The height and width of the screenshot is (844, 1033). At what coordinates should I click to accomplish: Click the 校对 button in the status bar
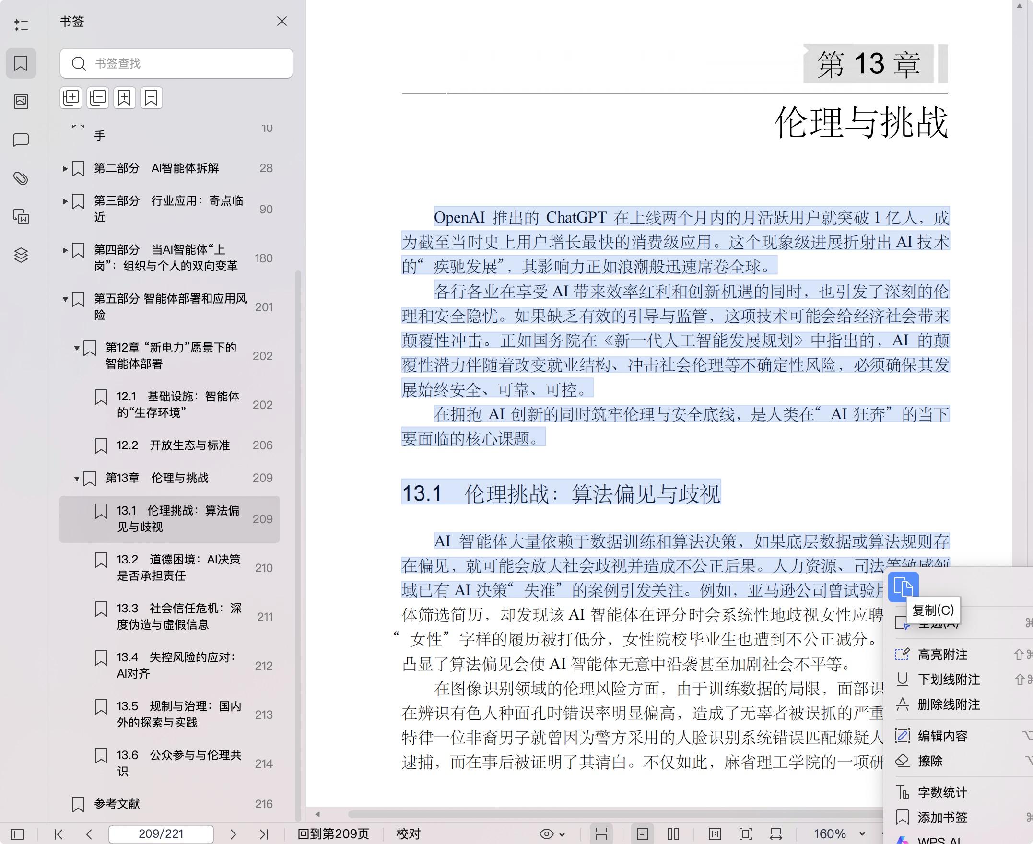408,834
